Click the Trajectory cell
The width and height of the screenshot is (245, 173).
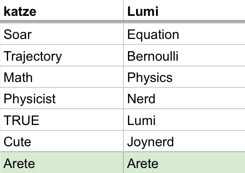pyautogui.click(x=61, y=55)
